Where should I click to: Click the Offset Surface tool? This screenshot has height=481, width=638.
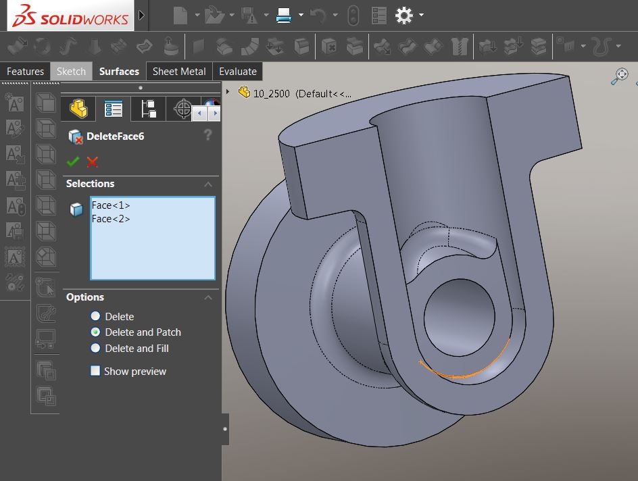coord(224,47)
